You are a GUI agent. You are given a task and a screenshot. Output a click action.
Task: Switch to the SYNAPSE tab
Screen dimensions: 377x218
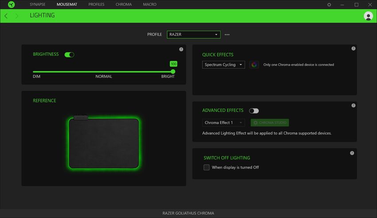(x=38, y=4)
